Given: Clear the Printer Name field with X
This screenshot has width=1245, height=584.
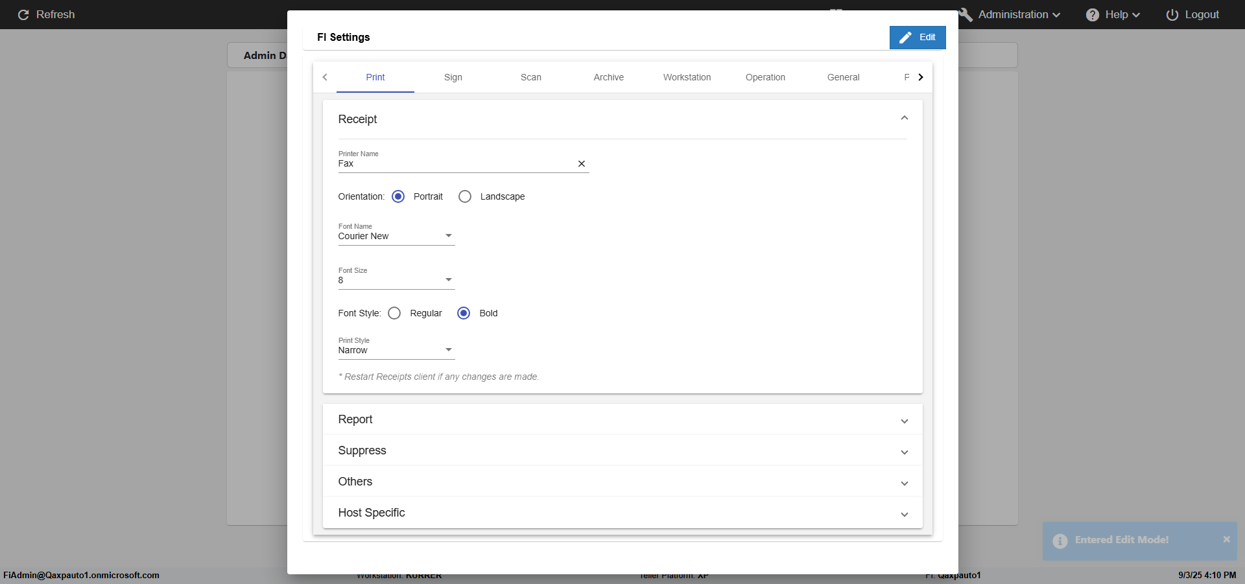Looking at the screenshot, I should pyautogui.click(x=582, y=164).
